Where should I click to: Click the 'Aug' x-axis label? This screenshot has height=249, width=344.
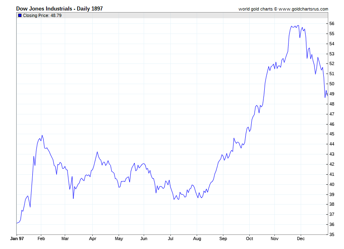pyautogui.click(x=197, y=238)
